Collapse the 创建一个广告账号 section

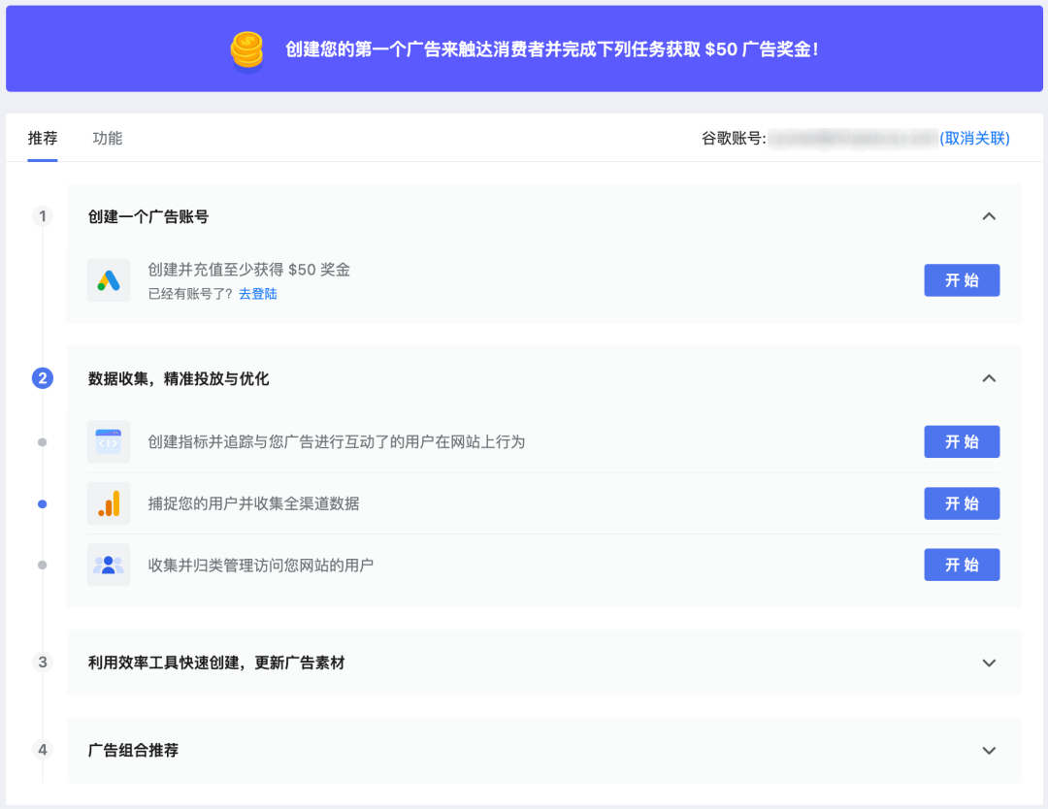pyautogui.click(x=989, y=216)
